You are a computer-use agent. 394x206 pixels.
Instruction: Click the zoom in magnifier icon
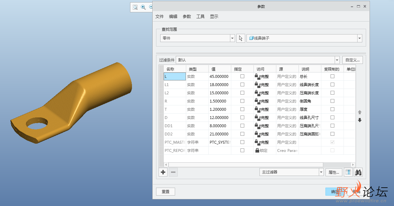[x=143, y=7]
